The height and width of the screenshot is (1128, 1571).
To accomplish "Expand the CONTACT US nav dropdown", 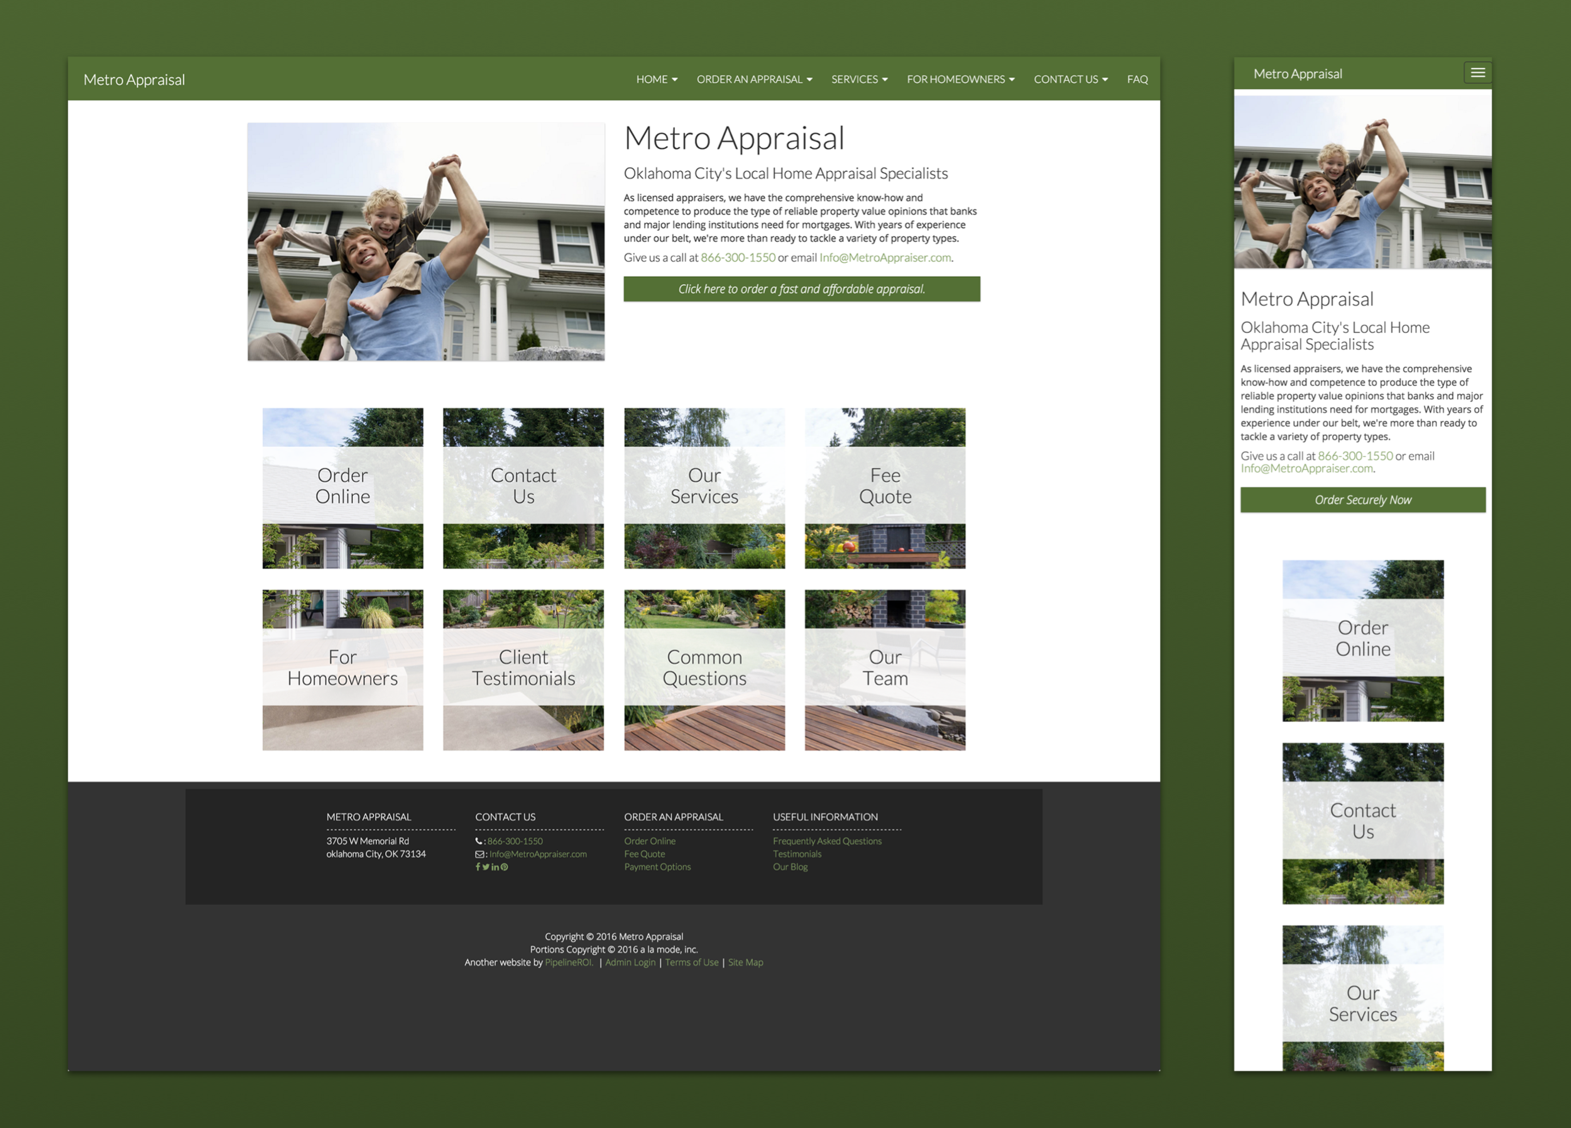I will pos(1071,79).
